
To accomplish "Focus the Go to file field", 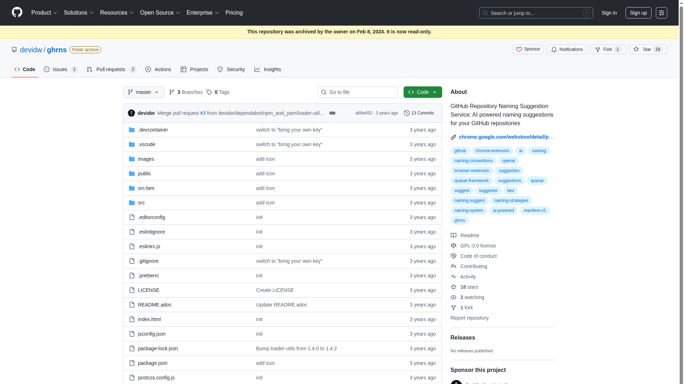I will [358, 92].
